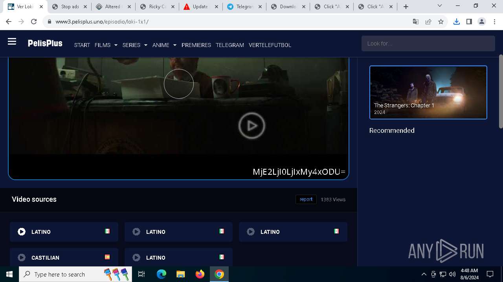This screenshot has width=503, height=282.
Task: Open the network status icon
Action: click(443, 274)
